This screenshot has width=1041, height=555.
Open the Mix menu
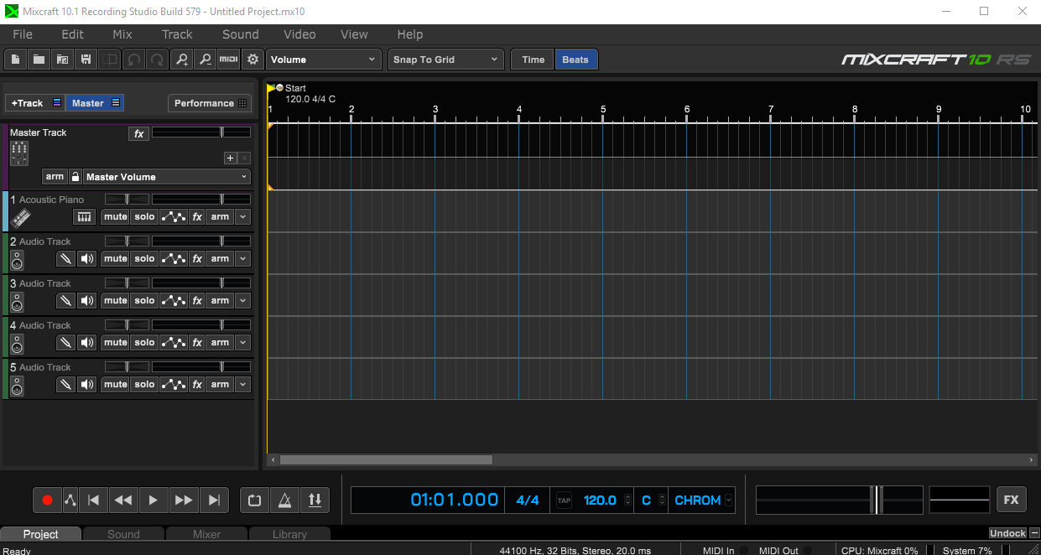click(x=122, y=34)
